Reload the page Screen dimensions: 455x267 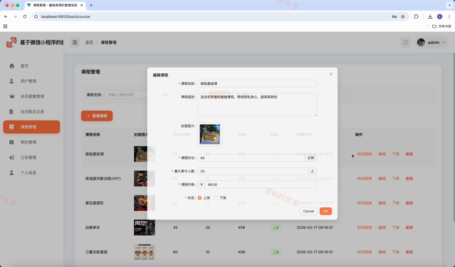(25, 16)
